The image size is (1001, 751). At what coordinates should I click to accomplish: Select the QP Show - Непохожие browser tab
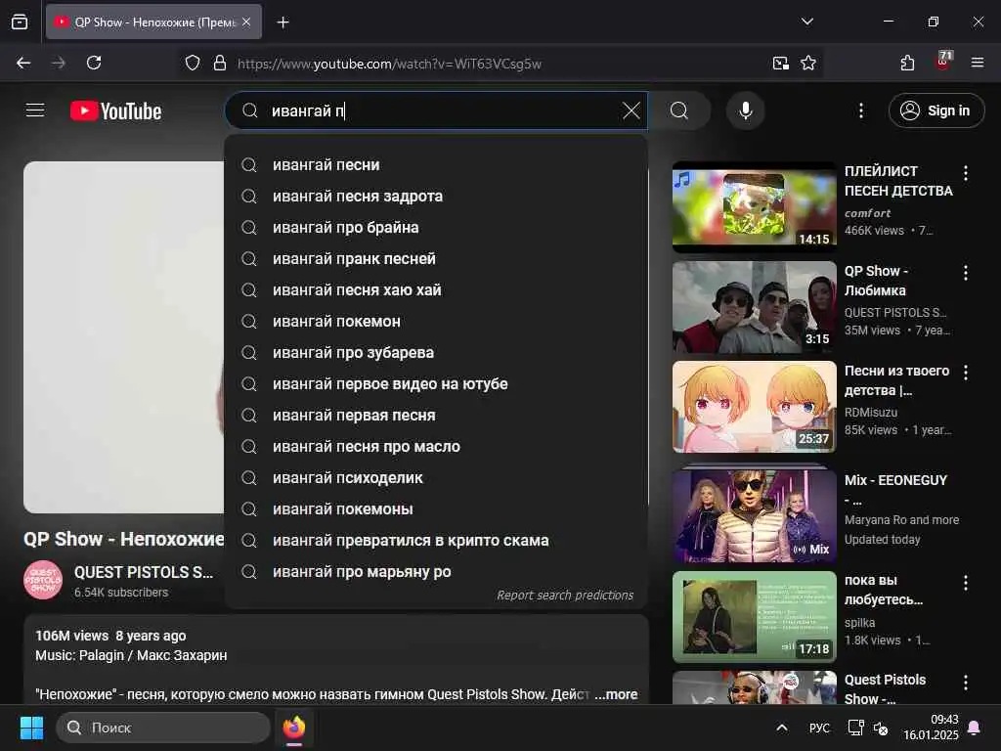click(x=153, y=22)
